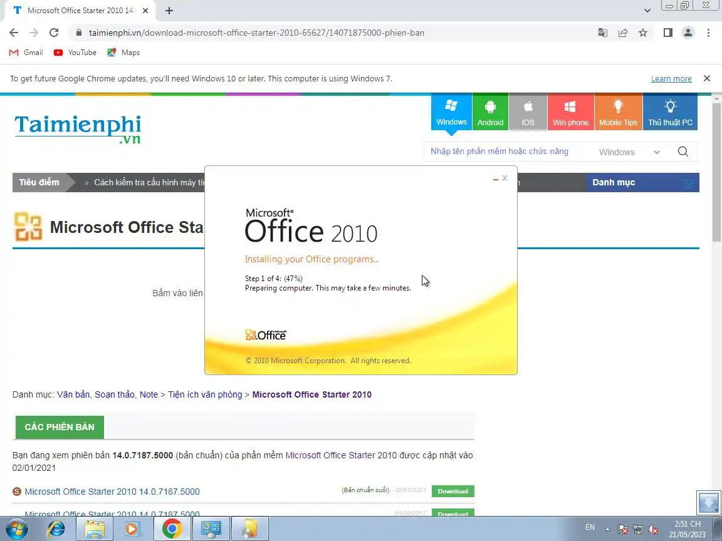Viewport: 722px width, 541px height.
Task: Open the Gmail bookmark
Action: (26, 53)
